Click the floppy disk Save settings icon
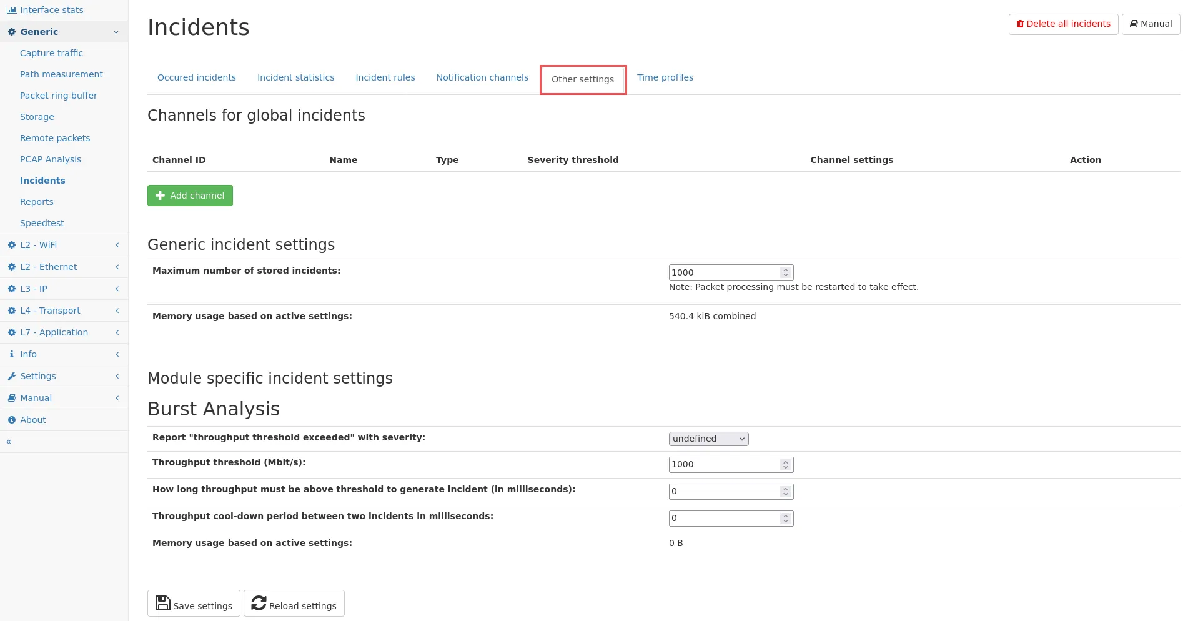 (163, 603)
